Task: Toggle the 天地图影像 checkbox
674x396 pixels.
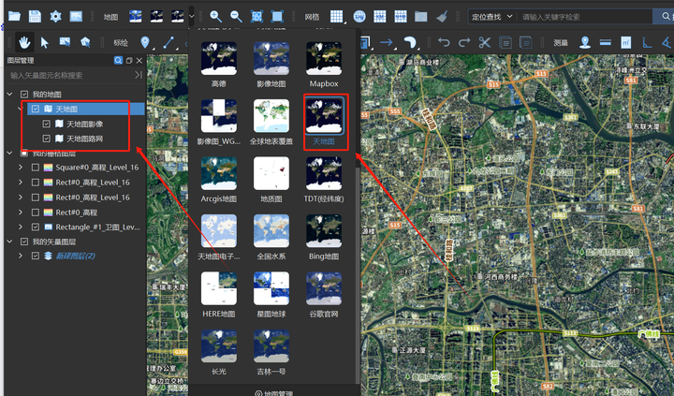Action: point(47,125)
